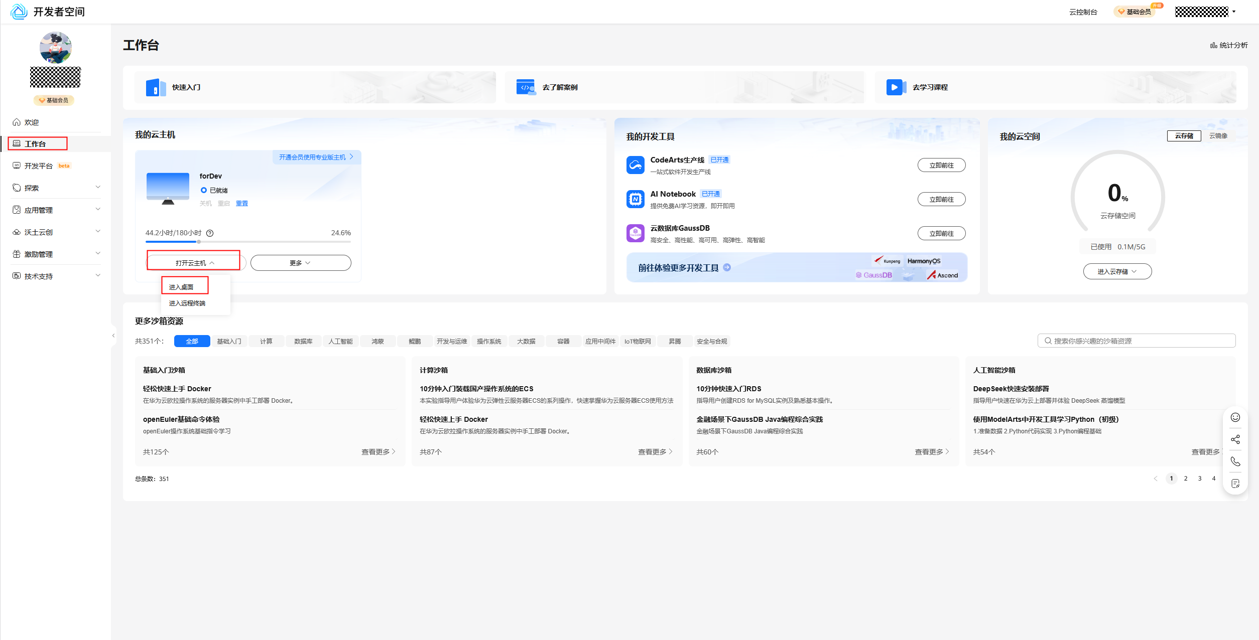Click the share icon in floating bar
This screenshot has width=1259, height=640.
[x=1235, y=439]
